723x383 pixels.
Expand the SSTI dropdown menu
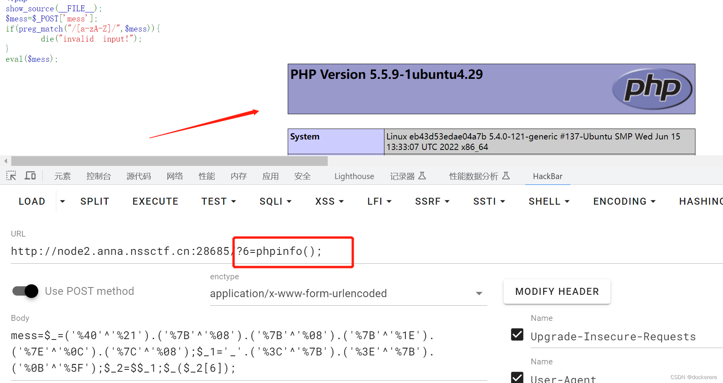pyautogui.click(x=489, y=201)
